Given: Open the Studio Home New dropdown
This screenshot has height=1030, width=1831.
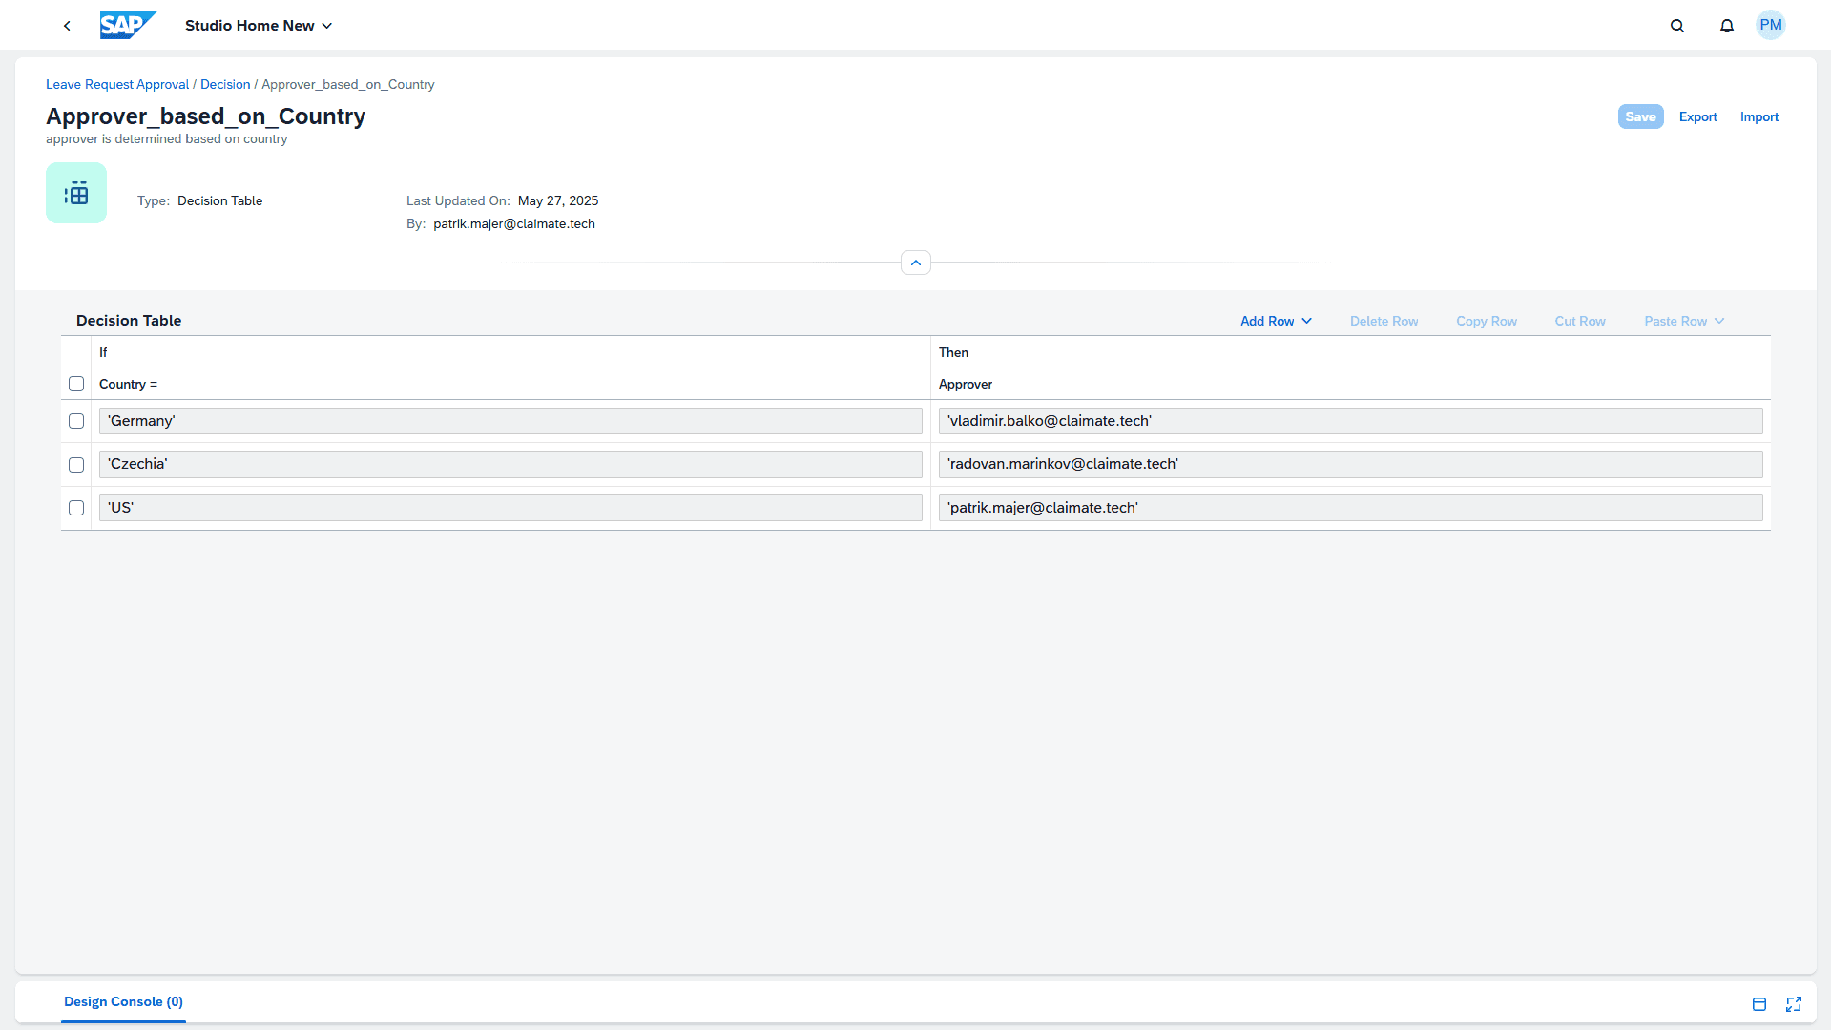Looking at the screenshot, I should 259,26.
